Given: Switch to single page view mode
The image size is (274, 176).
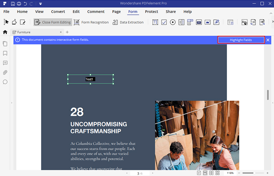Looking at the screenshot, I should click(x=198, y=173).
